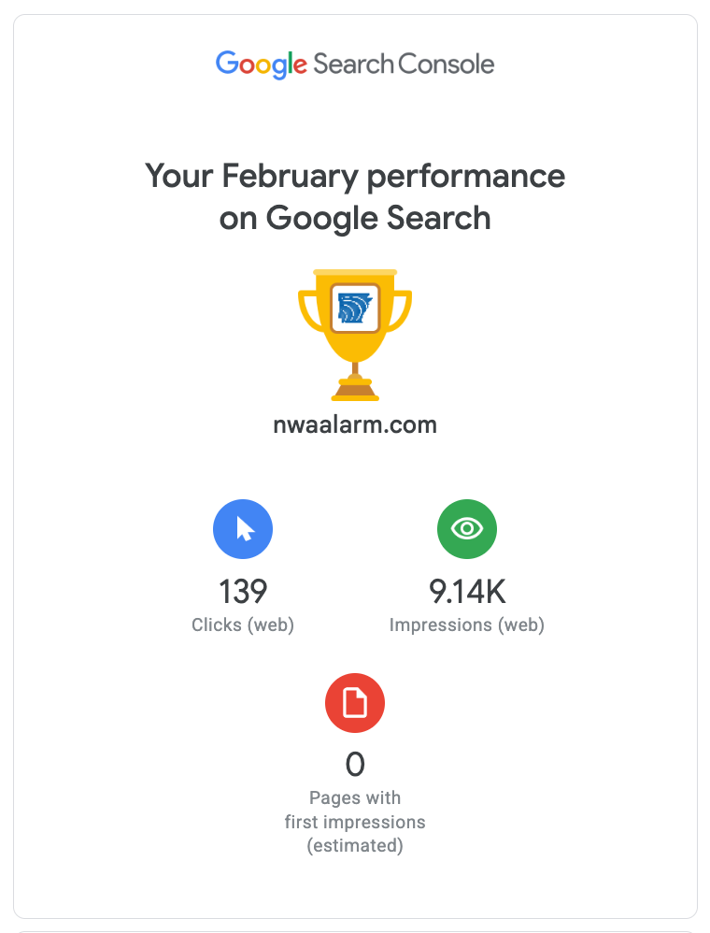Select the Pages with first impressions label

pos(355,811)
